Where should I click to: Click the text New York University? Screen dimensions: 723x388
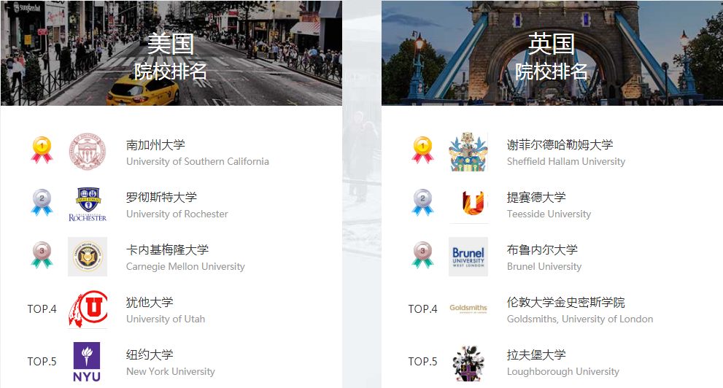click(171, 372)
